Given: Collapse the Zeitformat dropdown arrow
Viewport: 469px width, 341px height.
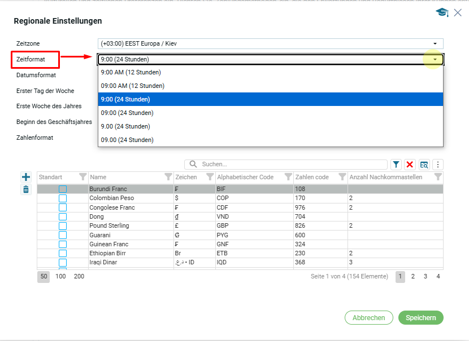Looking at the screenshot, I should pos(435,59).
